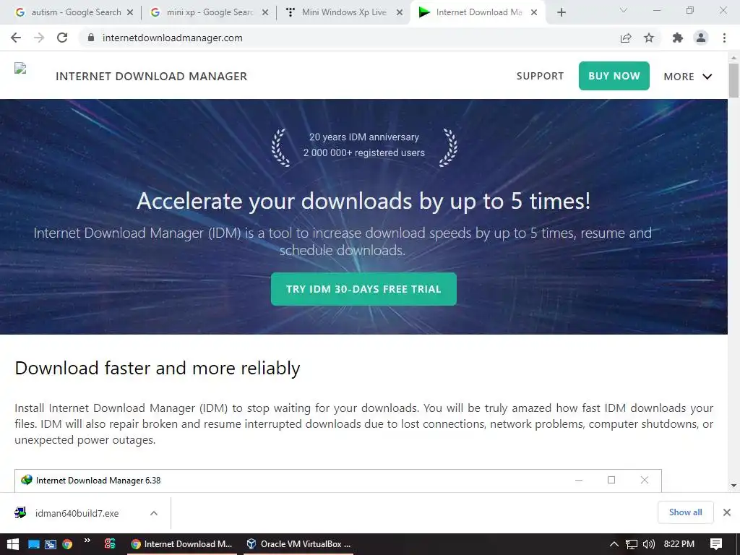Click the address bar URL
The width and height of the screenshot is (740, 555).
point(172,38)
